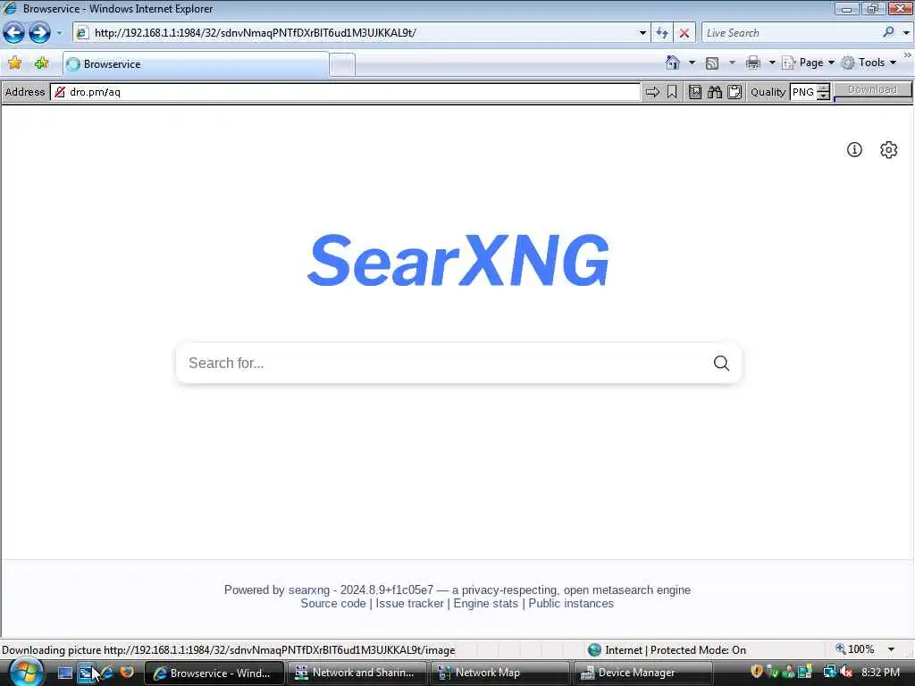Click the Browservice bookmark icon
This screenshot has width=915, height=686.
coord(672,92)
